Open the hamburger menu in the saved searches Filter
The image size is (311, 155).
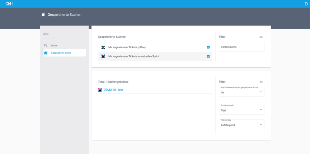click(261, 37)
